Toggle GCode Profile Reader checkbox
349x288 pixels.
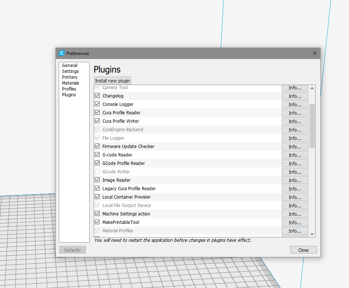pyautogui.click(x=97, y=163)
